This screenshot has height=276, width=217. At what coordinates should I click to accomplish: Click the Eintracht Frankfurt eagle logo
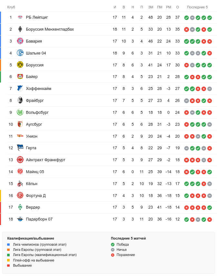[x=20, y=160]
